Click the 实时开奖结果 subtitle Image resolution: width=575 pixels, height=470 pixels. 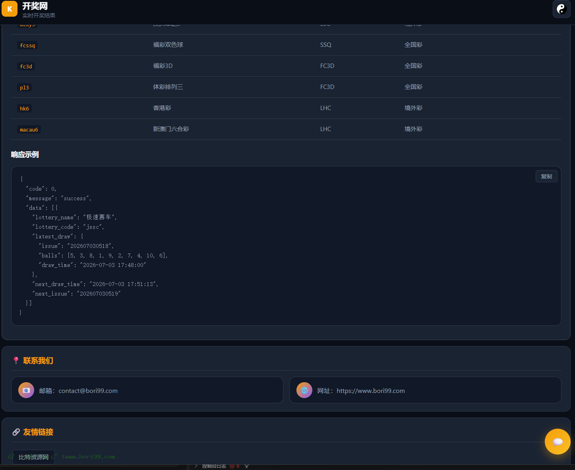(x=39, y=15)
